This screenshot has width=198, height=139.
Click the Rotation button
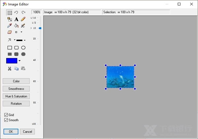pos(16,104)
